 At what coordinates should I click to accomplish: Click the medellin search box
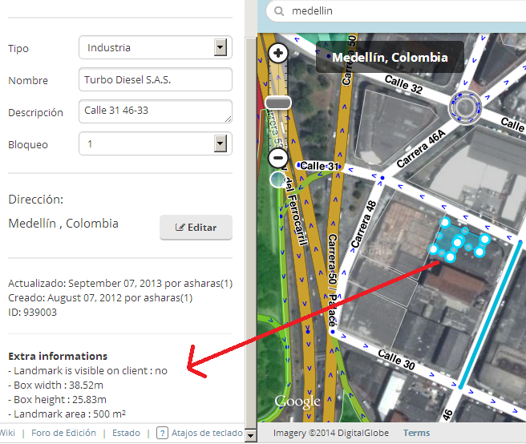click(396, 11)
